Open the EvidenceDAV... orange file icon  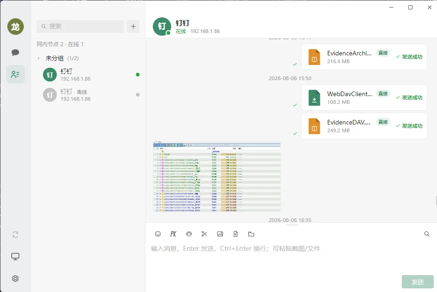(x=314, y=126)
